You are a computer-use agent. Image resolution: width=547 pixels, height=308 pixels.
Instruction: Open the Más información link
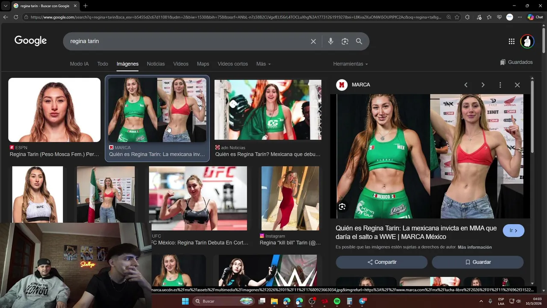coord(475,247)
